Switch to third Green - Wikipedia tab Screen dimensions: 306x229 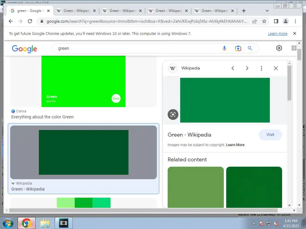point(122,11)
